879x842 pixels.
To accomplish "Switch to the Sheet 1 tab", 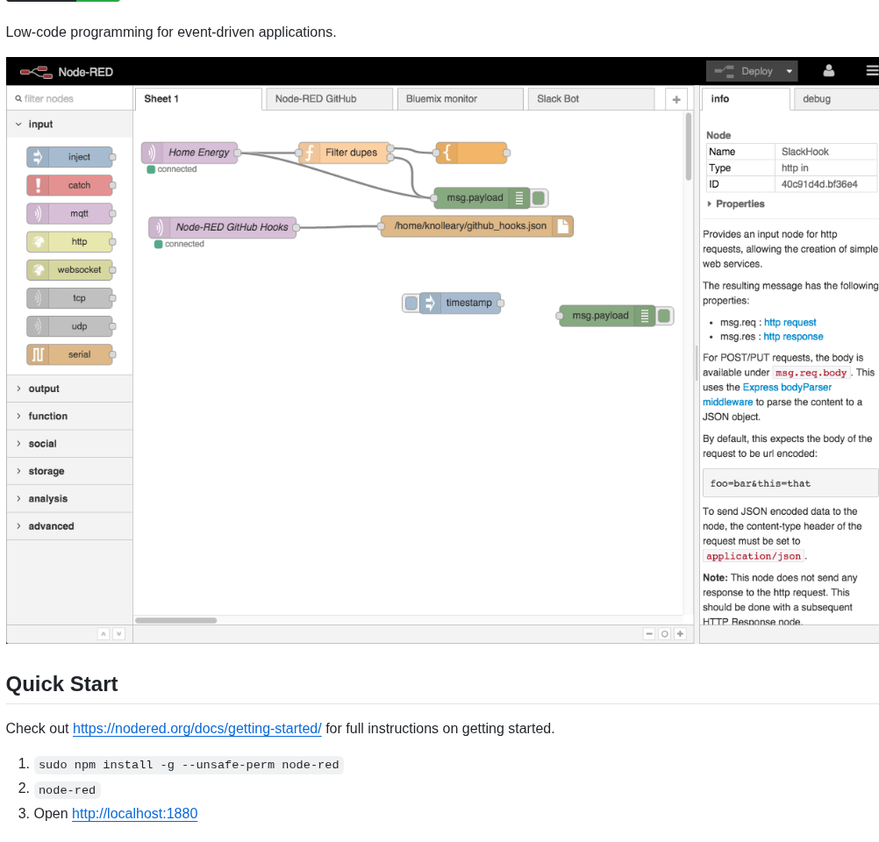I will [198, 98].
